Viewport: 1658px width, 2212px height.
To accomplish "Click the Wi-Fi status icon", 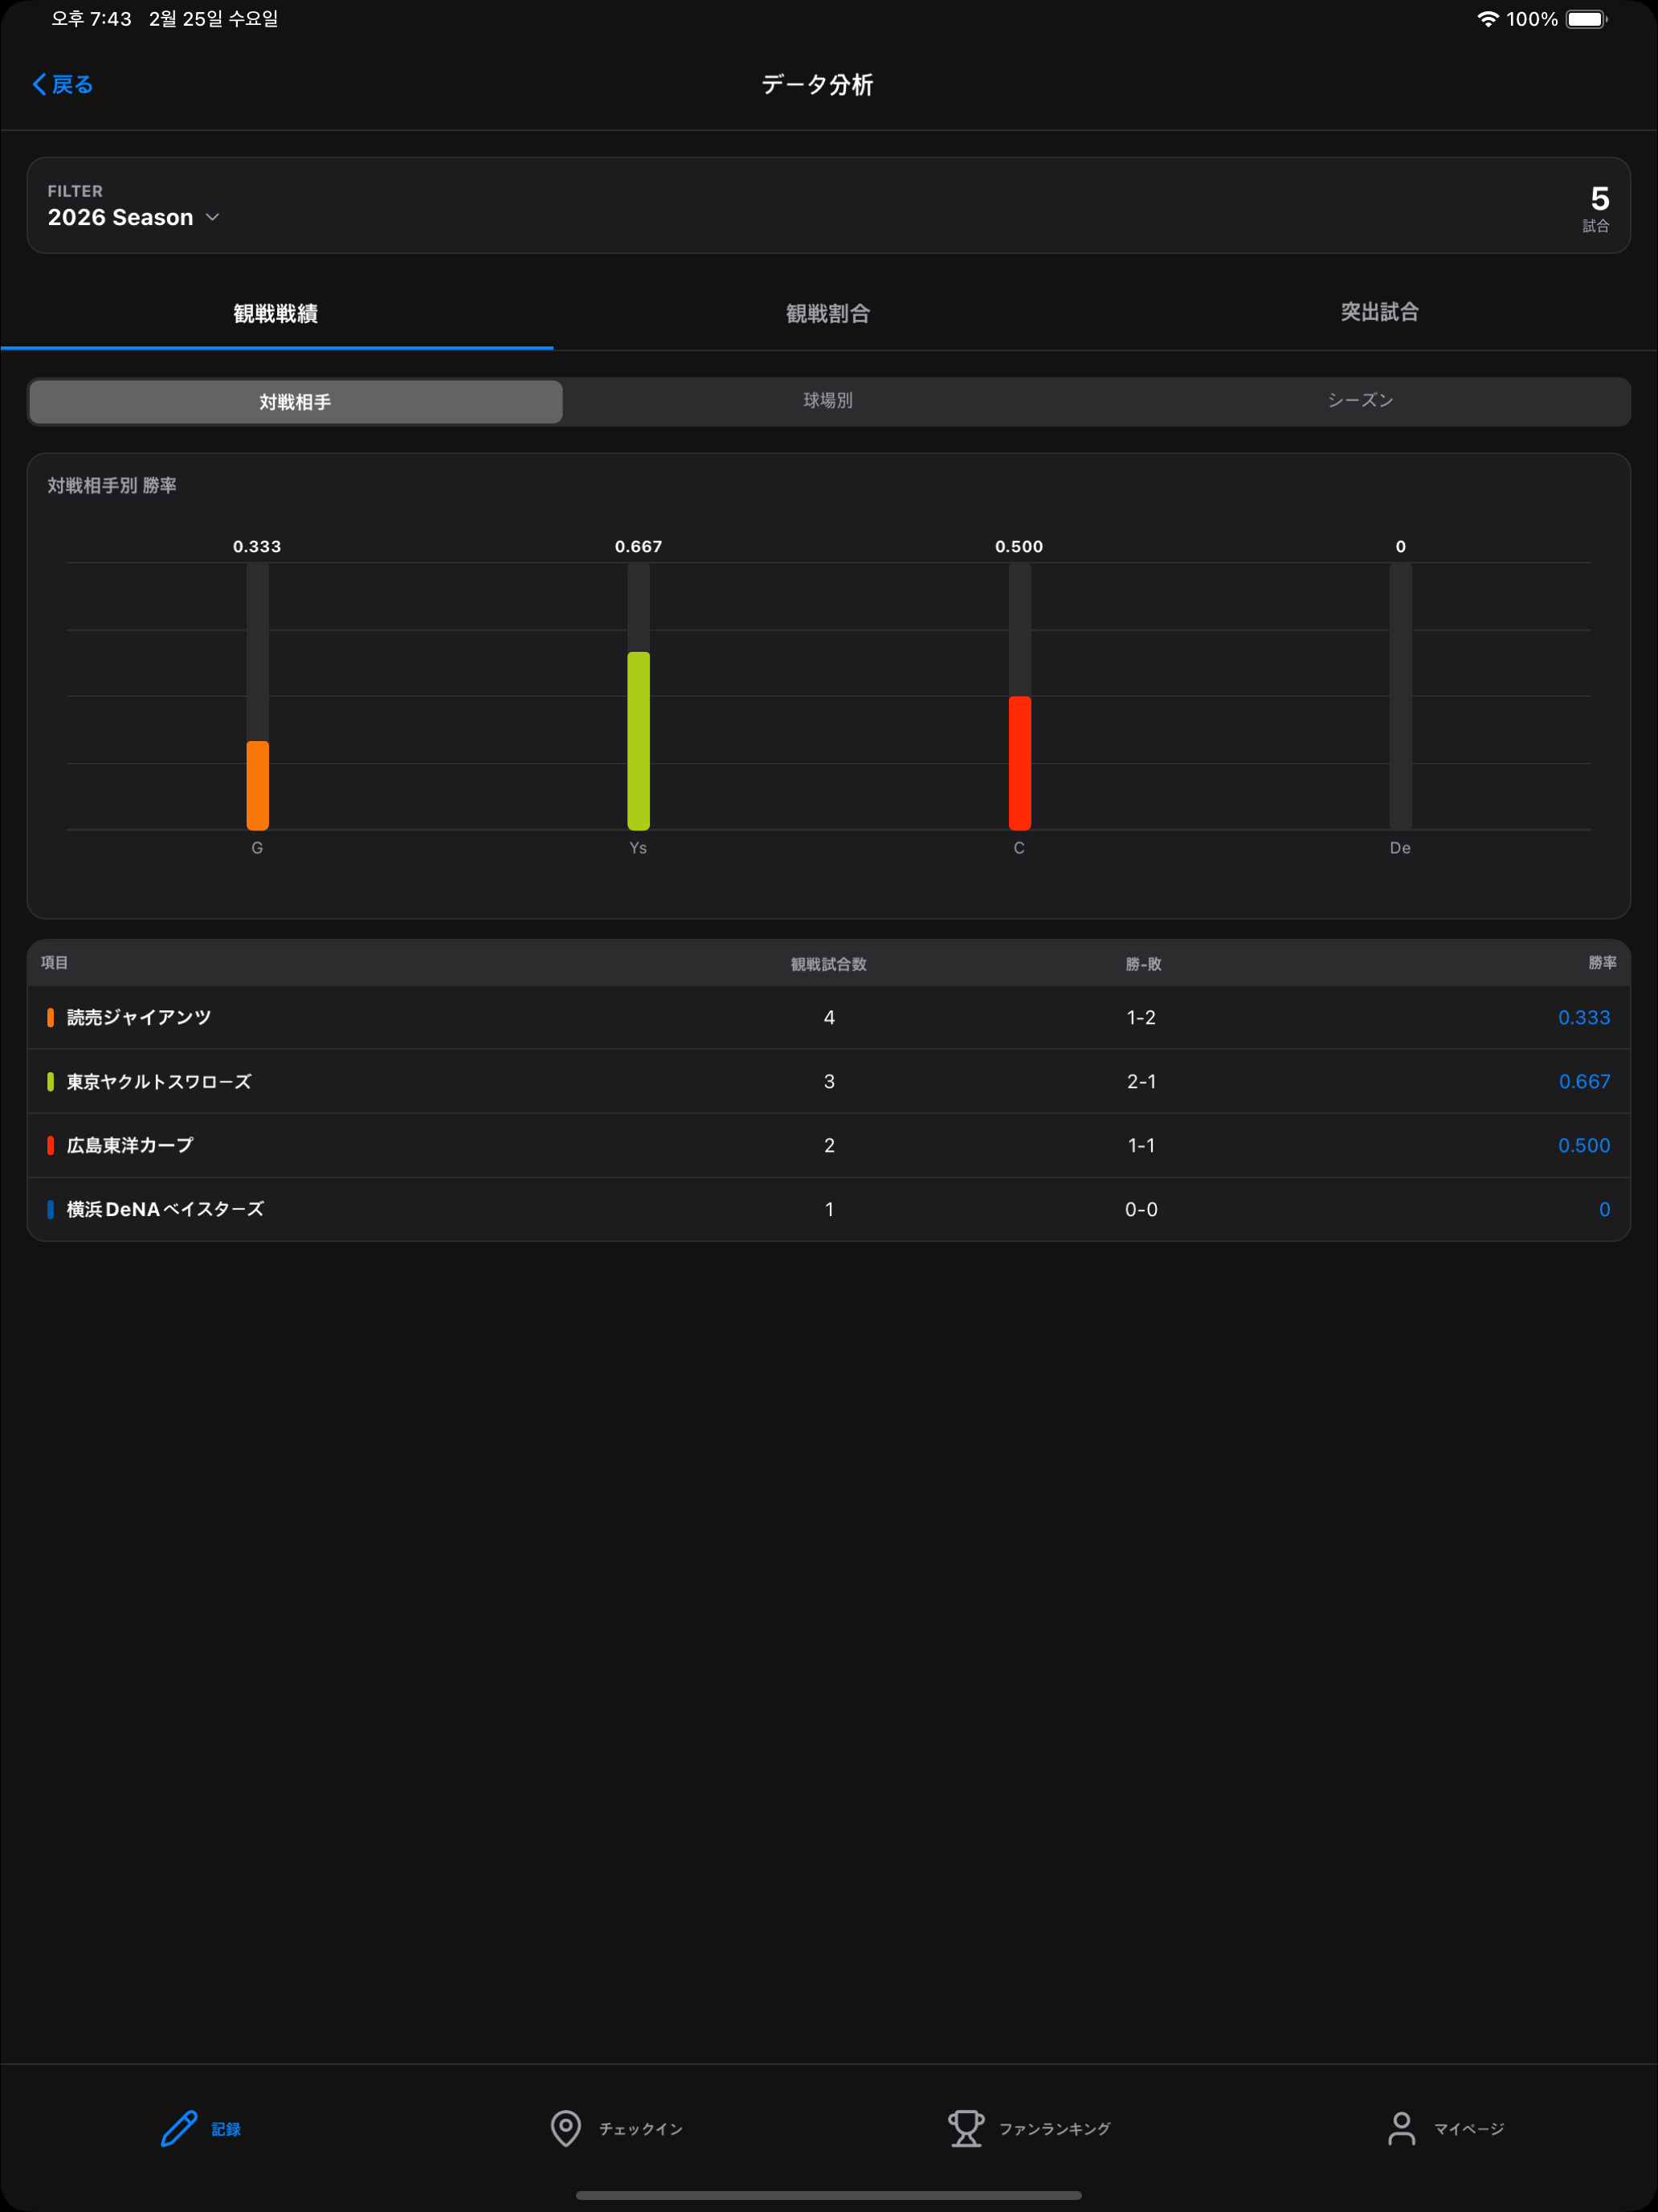I will point(1487,19).
